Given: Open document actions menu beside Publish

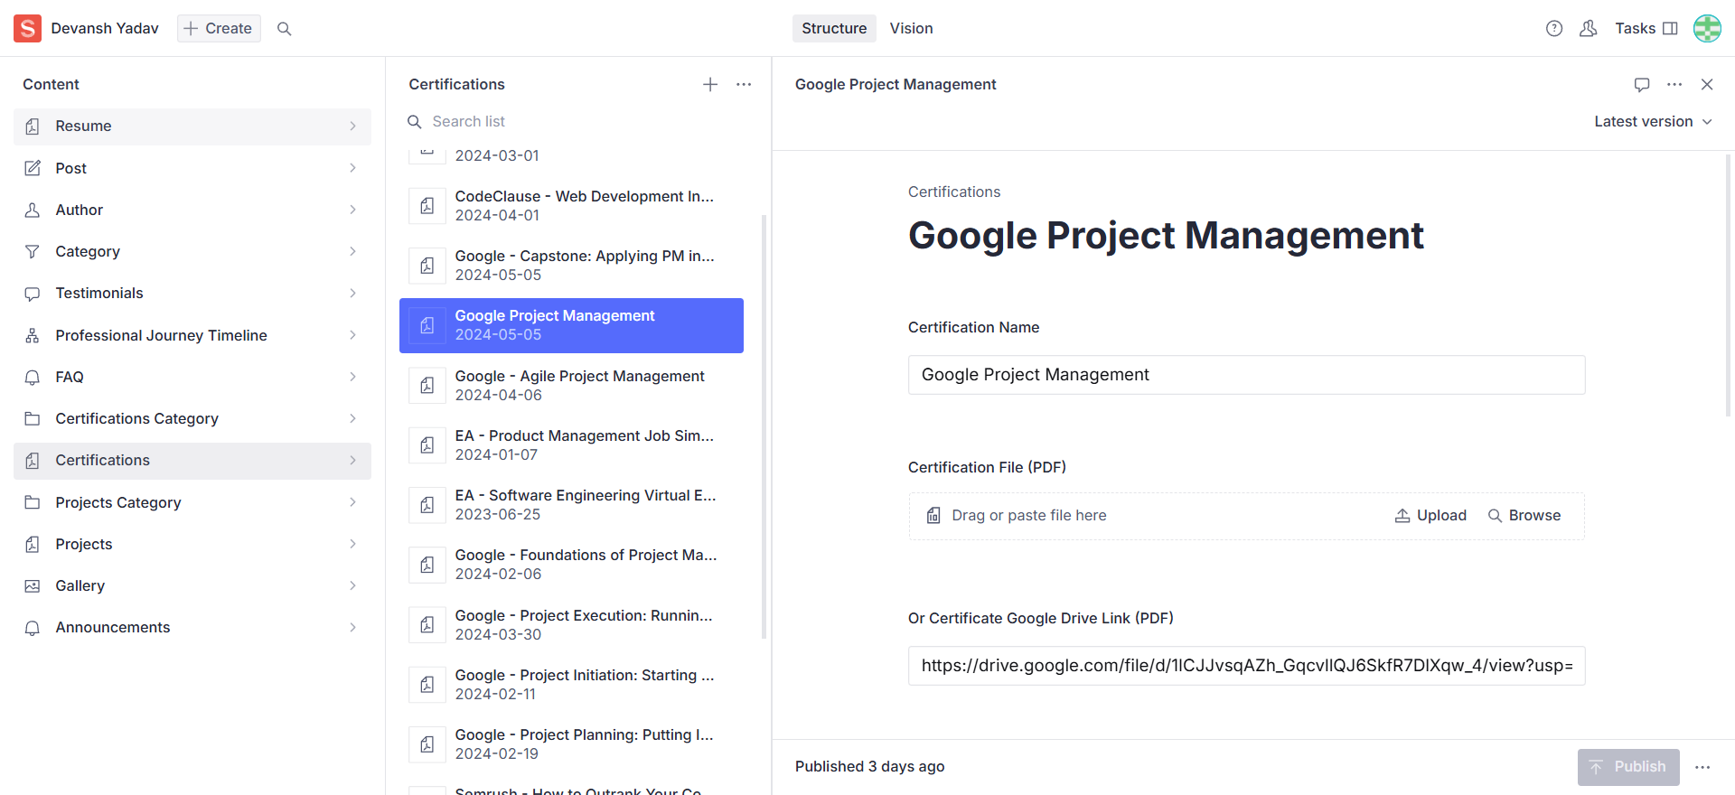Looking at the screenshot, I should pyautogui.click(x=1702, y=767).
